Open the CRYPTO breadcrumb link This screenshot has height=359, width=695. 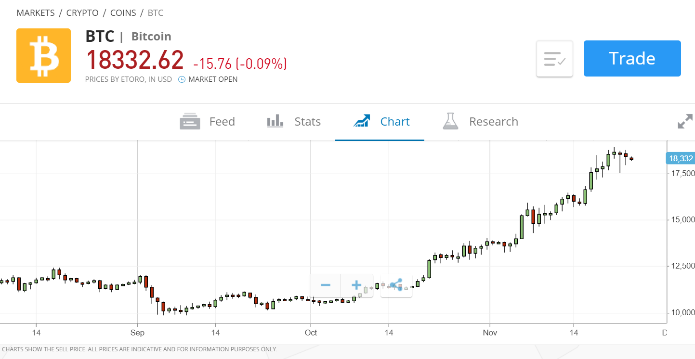pyautogui.click(x=82, y=13)
